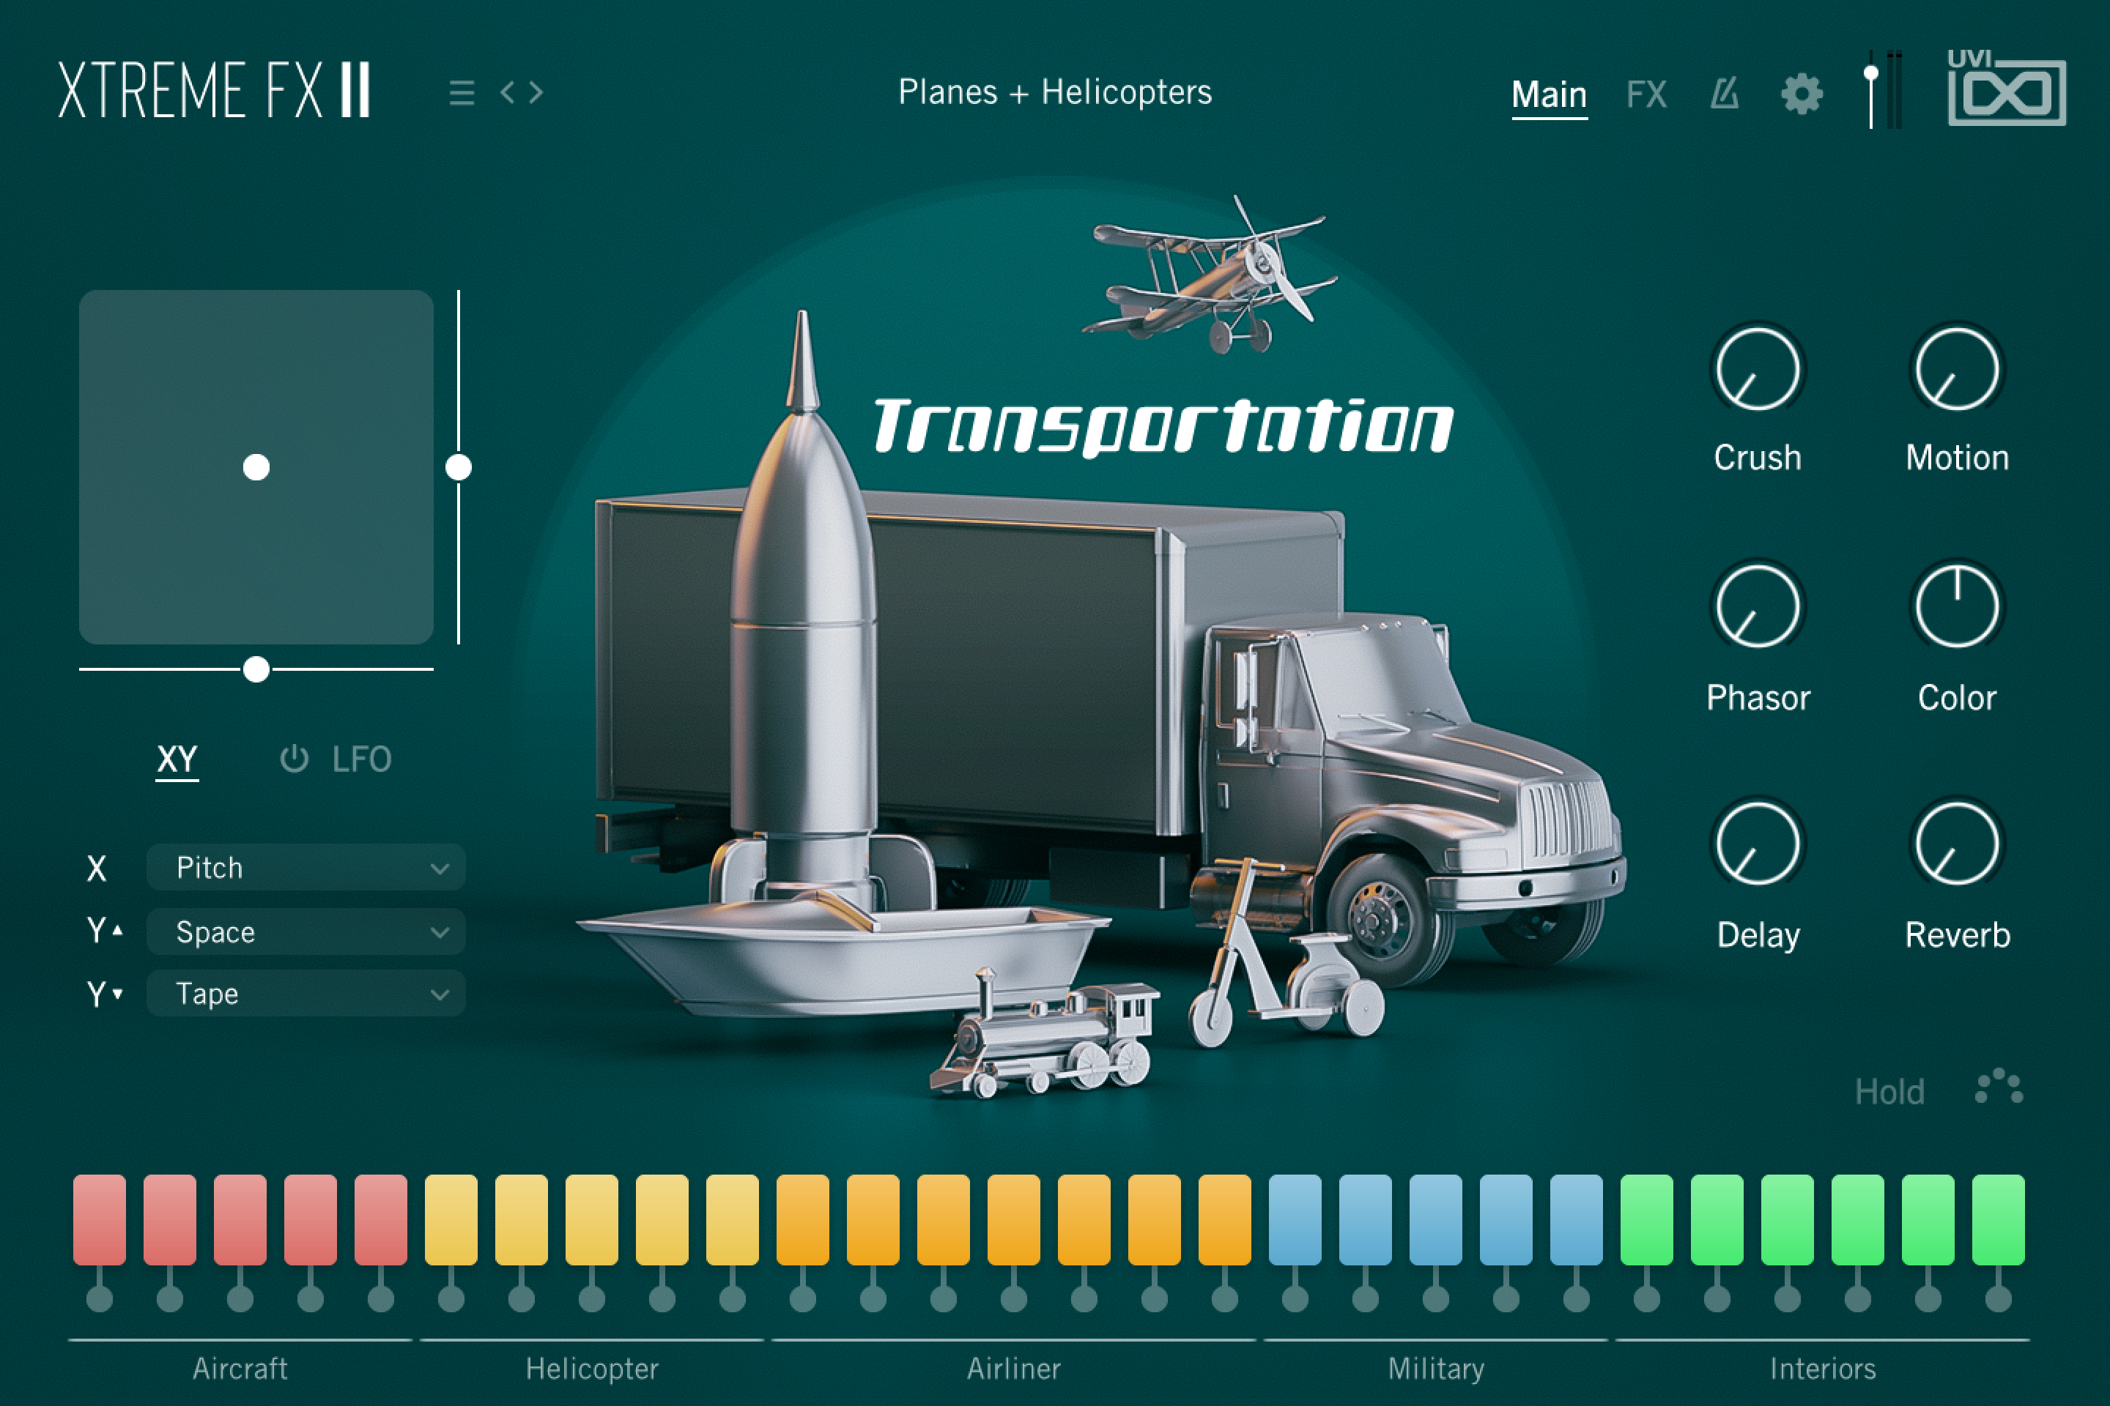Click the XTREME FX II title logo
Viewport: 2110px width, 1406px height.
215,89
